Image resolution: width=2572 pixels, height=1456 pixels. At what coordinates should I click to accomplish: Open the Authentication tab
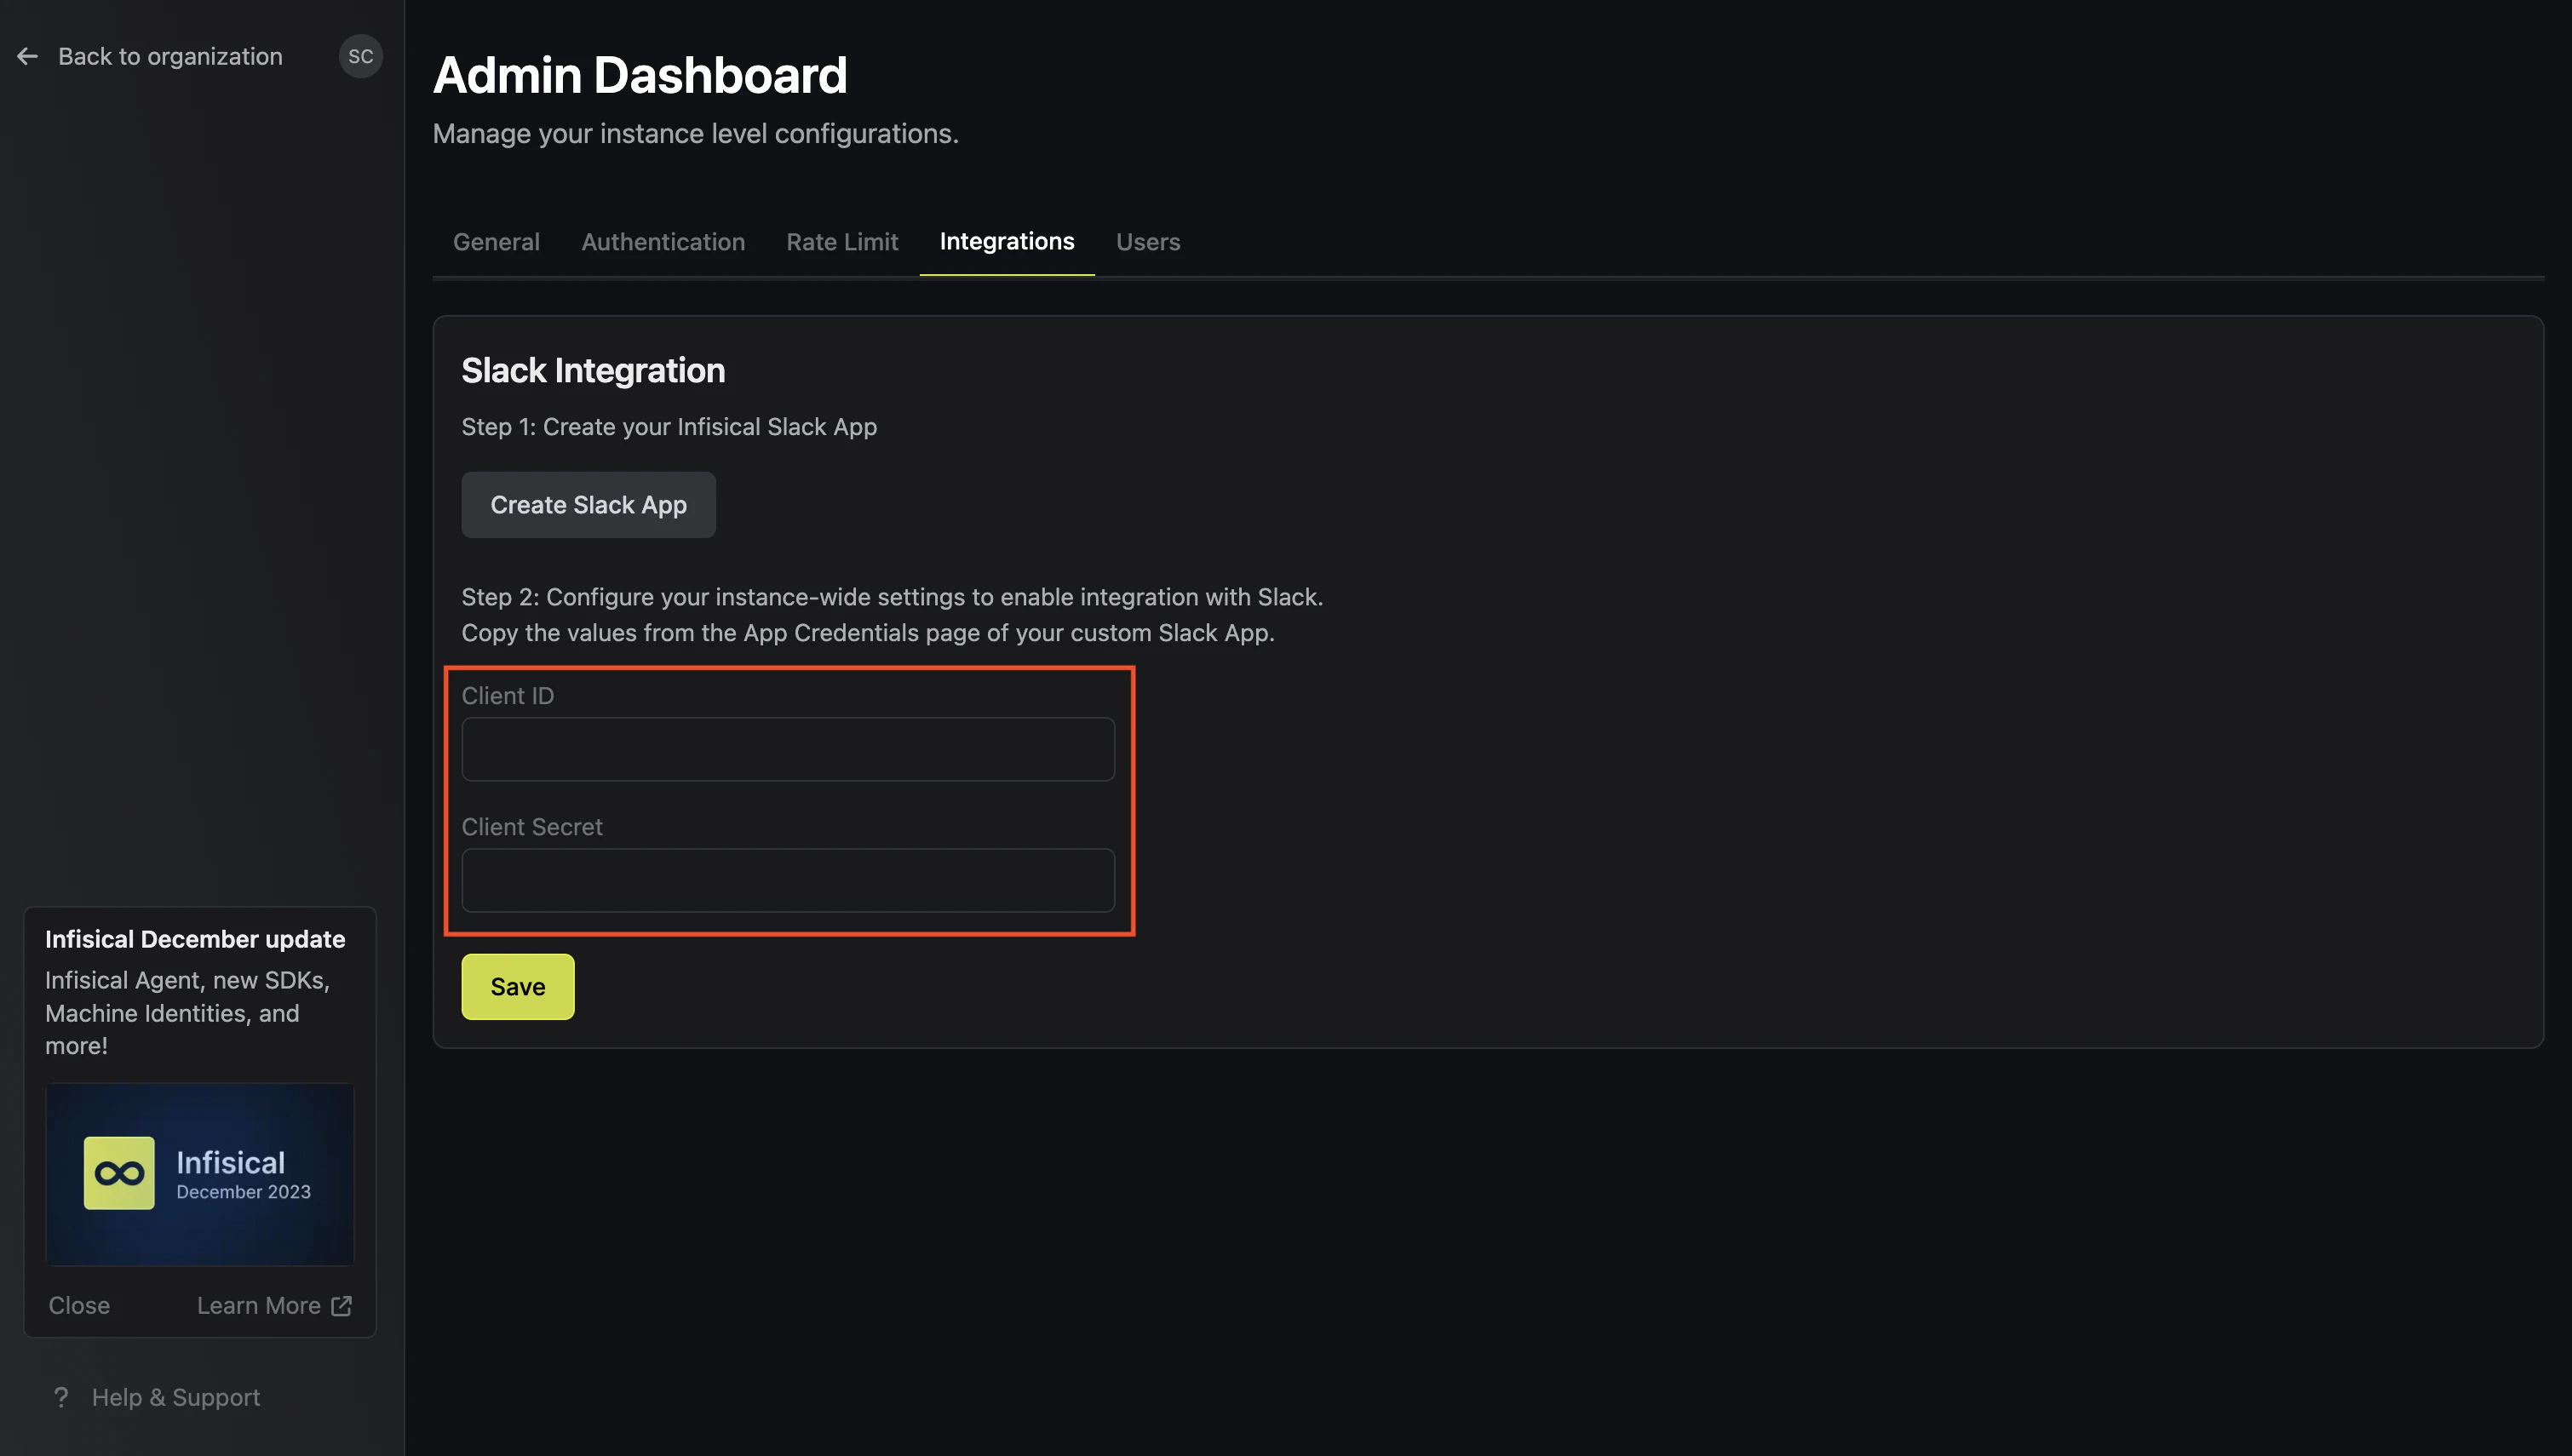point(663,242)
